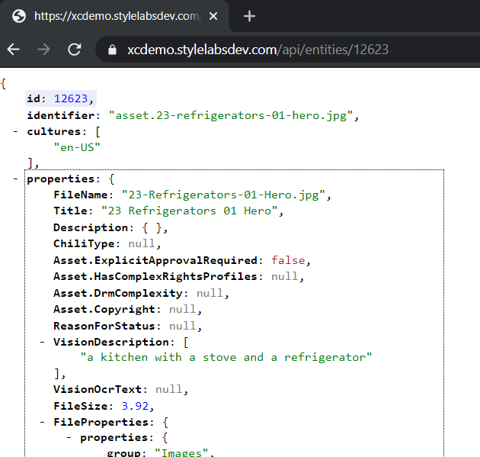Viewport: 480px width, 457px height.
Task: Click the Asset.ExplicitApprovalRequired key
Action: click(x=155, y=260)
